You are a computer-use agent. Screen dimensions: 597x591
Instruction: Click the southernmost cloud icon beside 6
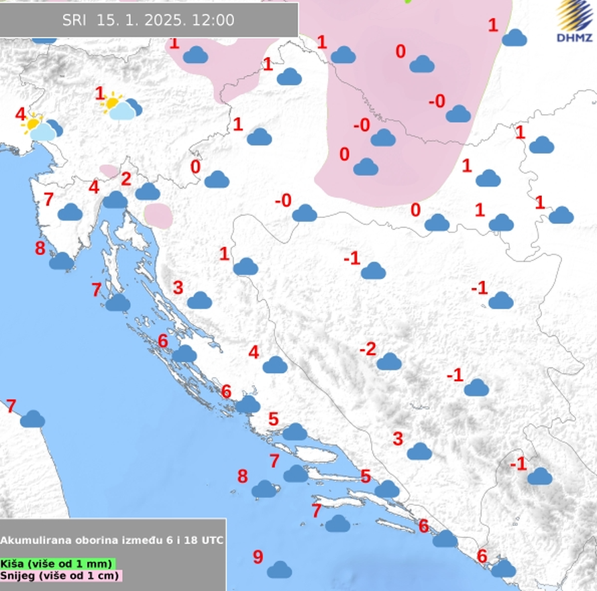pyautogui.click(x=503, y=569)
